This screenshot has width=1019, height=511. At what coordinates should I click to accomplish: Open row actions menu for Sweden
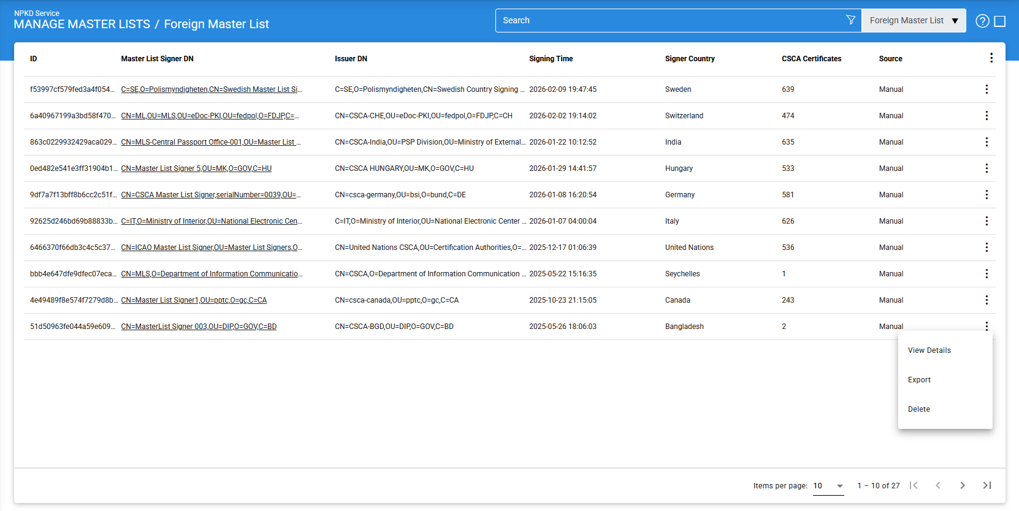click(x=987, y=89)
